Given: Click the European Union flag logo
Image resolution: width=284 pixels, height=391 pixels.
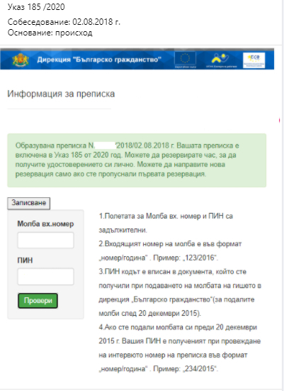Looking at the screenshot, I should coord(185,60).
